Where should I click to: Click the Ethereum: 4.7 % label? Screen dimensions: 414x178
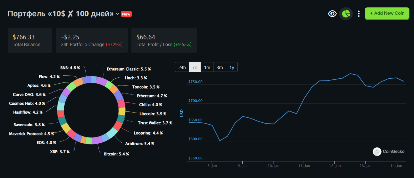tap(152, 96)
